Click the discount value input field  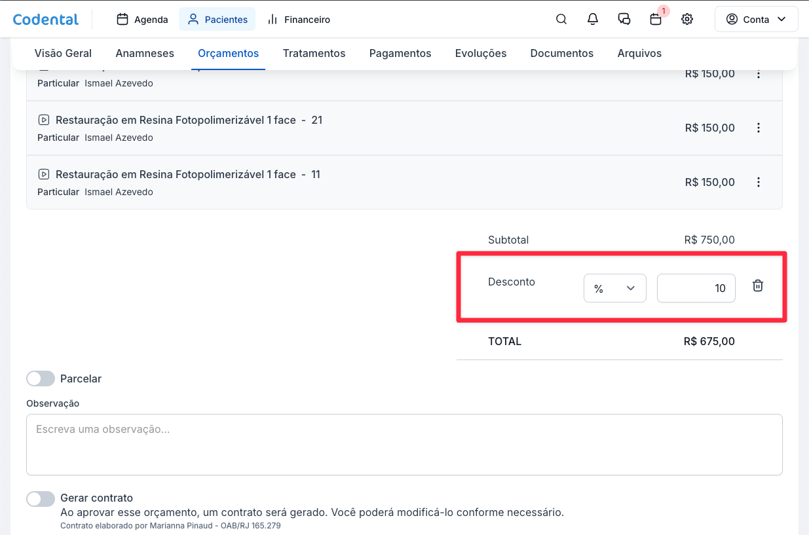(x=696, y=289)
